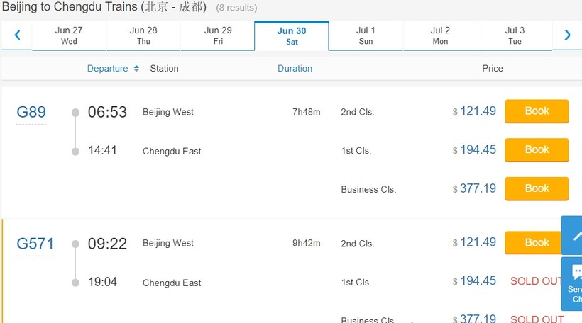Pick the Jul 3 Tue date tab
This screenshot has height=323, width=582.
pos(515,35)
